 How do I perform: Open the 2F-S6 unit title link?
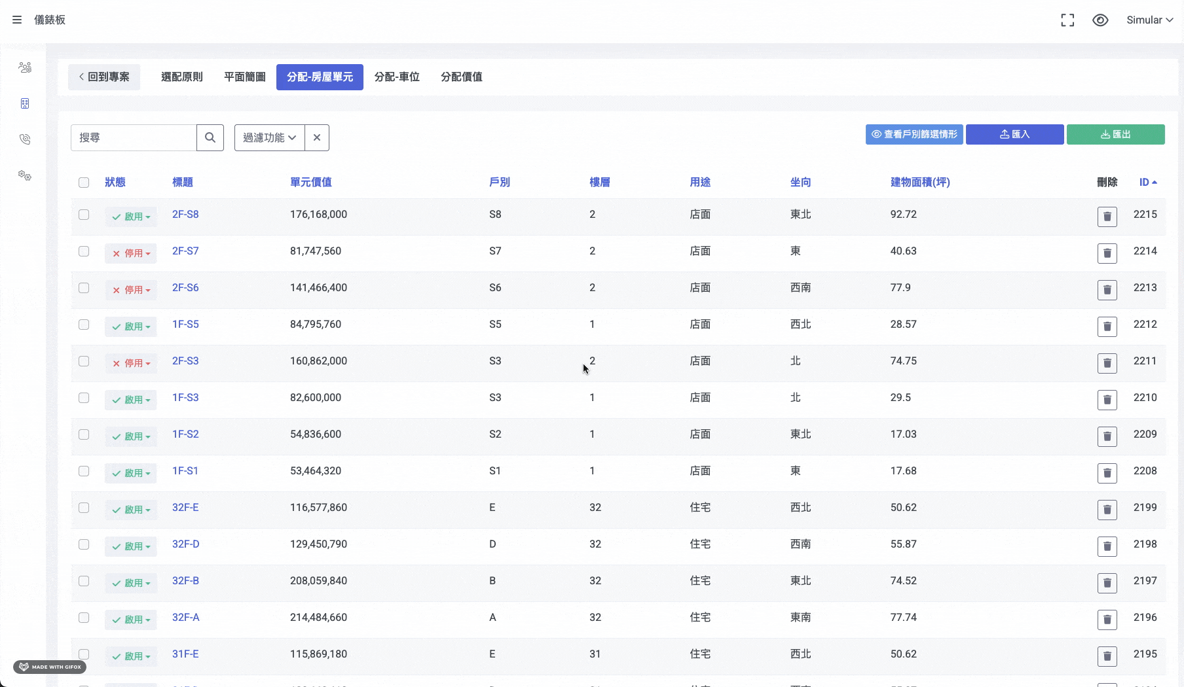[x=185, y=288]
